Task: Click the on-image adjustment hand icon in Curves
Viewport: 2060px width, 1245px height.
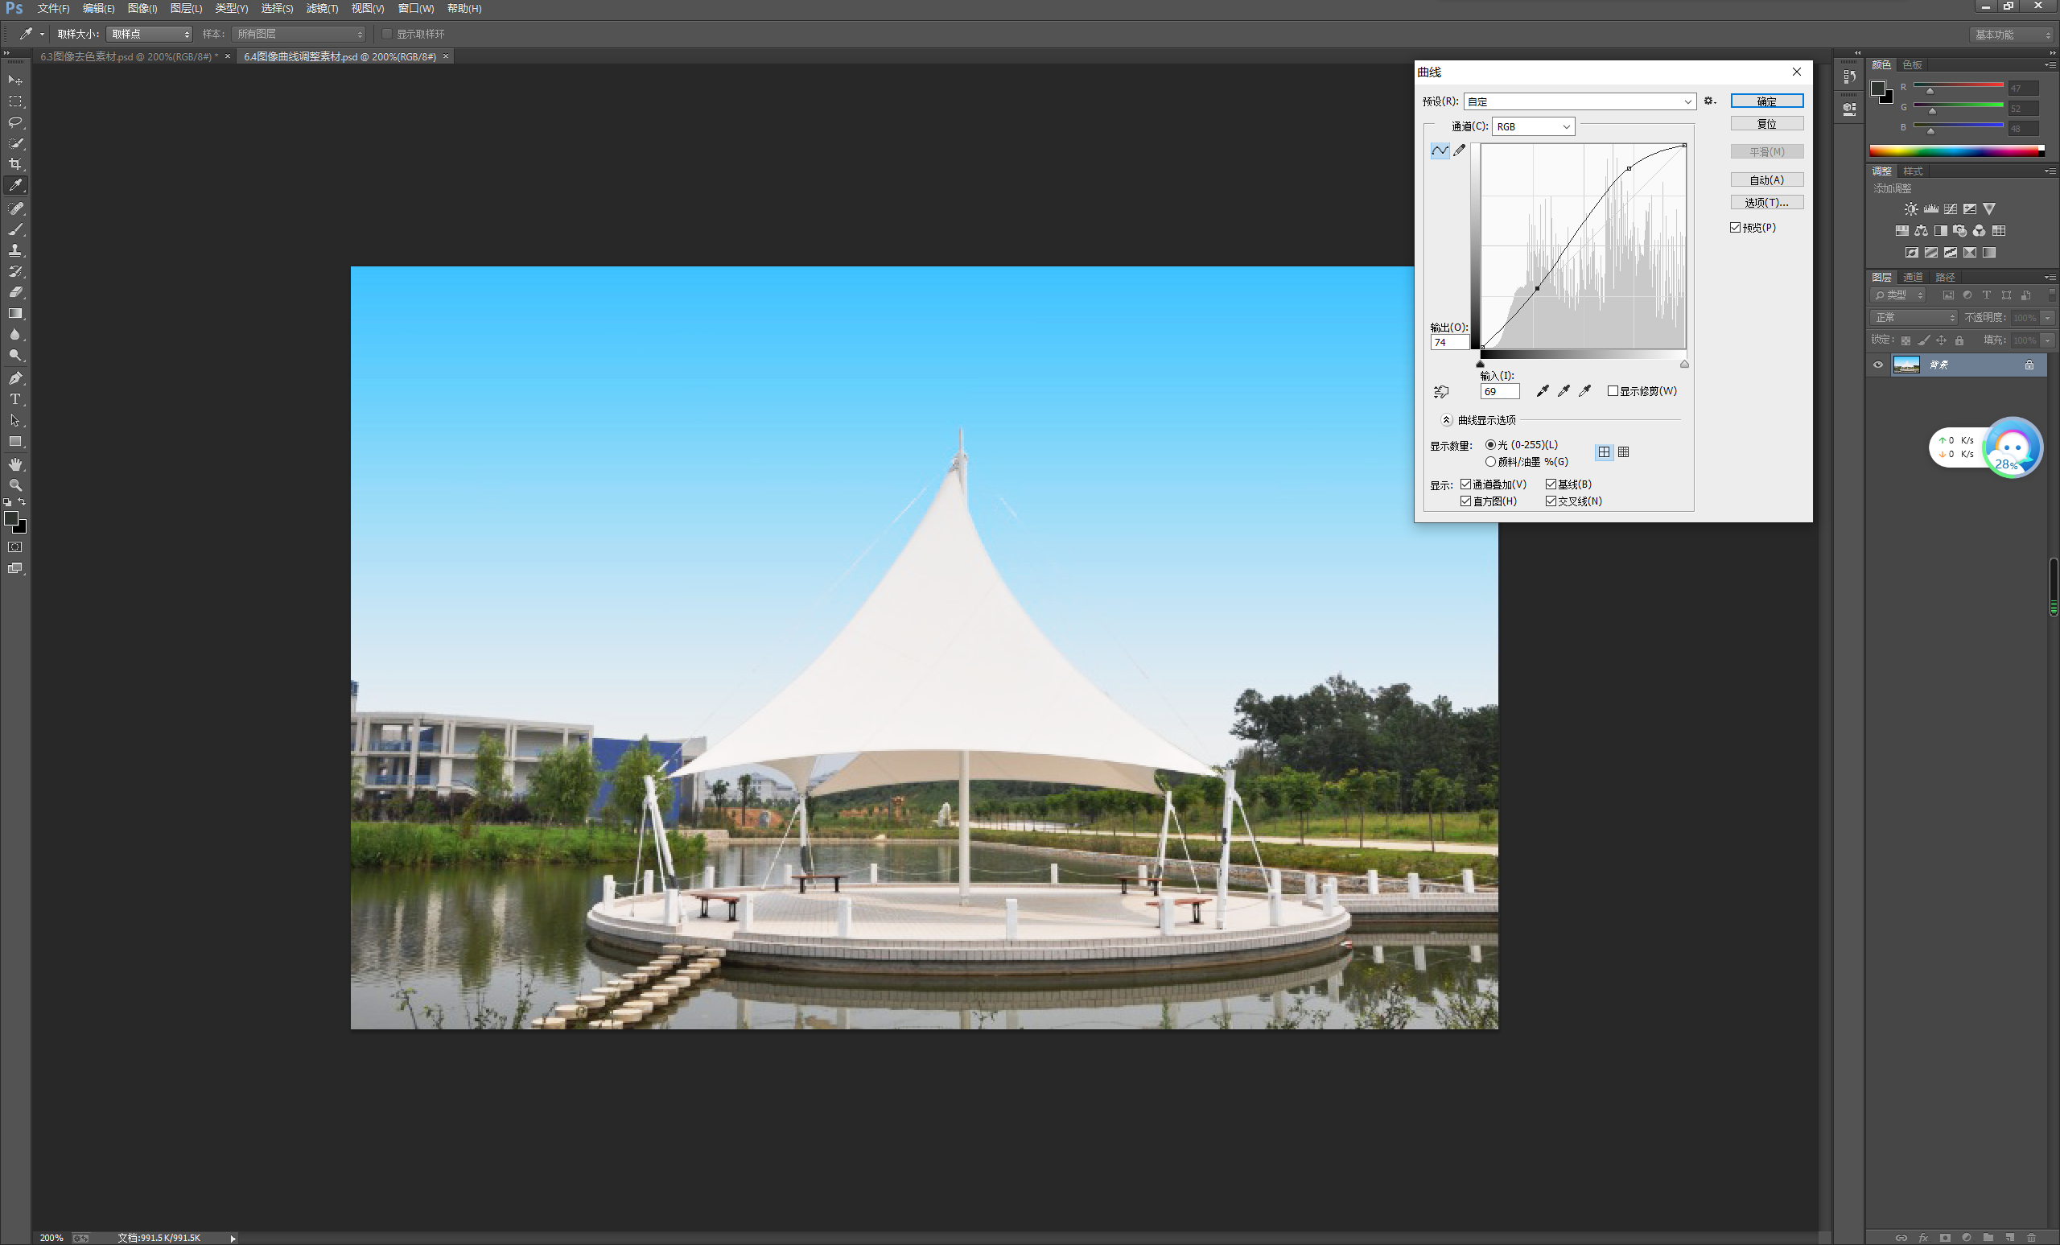Action: (1440, 391)
